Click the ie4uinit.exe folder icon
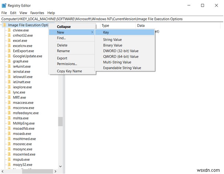 click(9, 66)
